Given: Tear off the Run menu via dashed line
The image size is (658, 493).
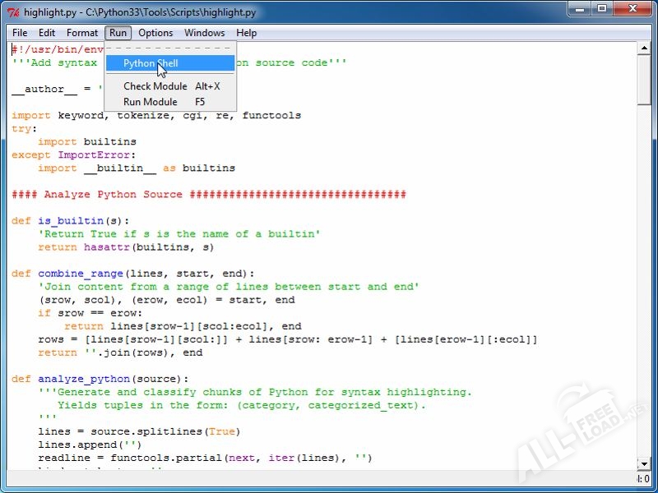Looking at the screenshot, I should (x=169, y=48).
